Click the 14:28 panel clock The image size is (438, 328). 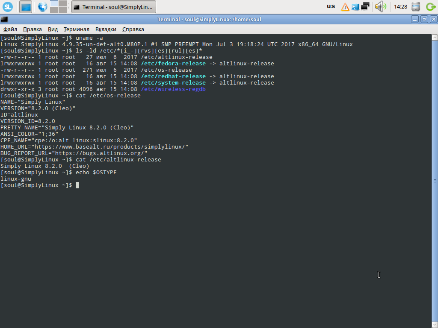click(x=400, y=7)
